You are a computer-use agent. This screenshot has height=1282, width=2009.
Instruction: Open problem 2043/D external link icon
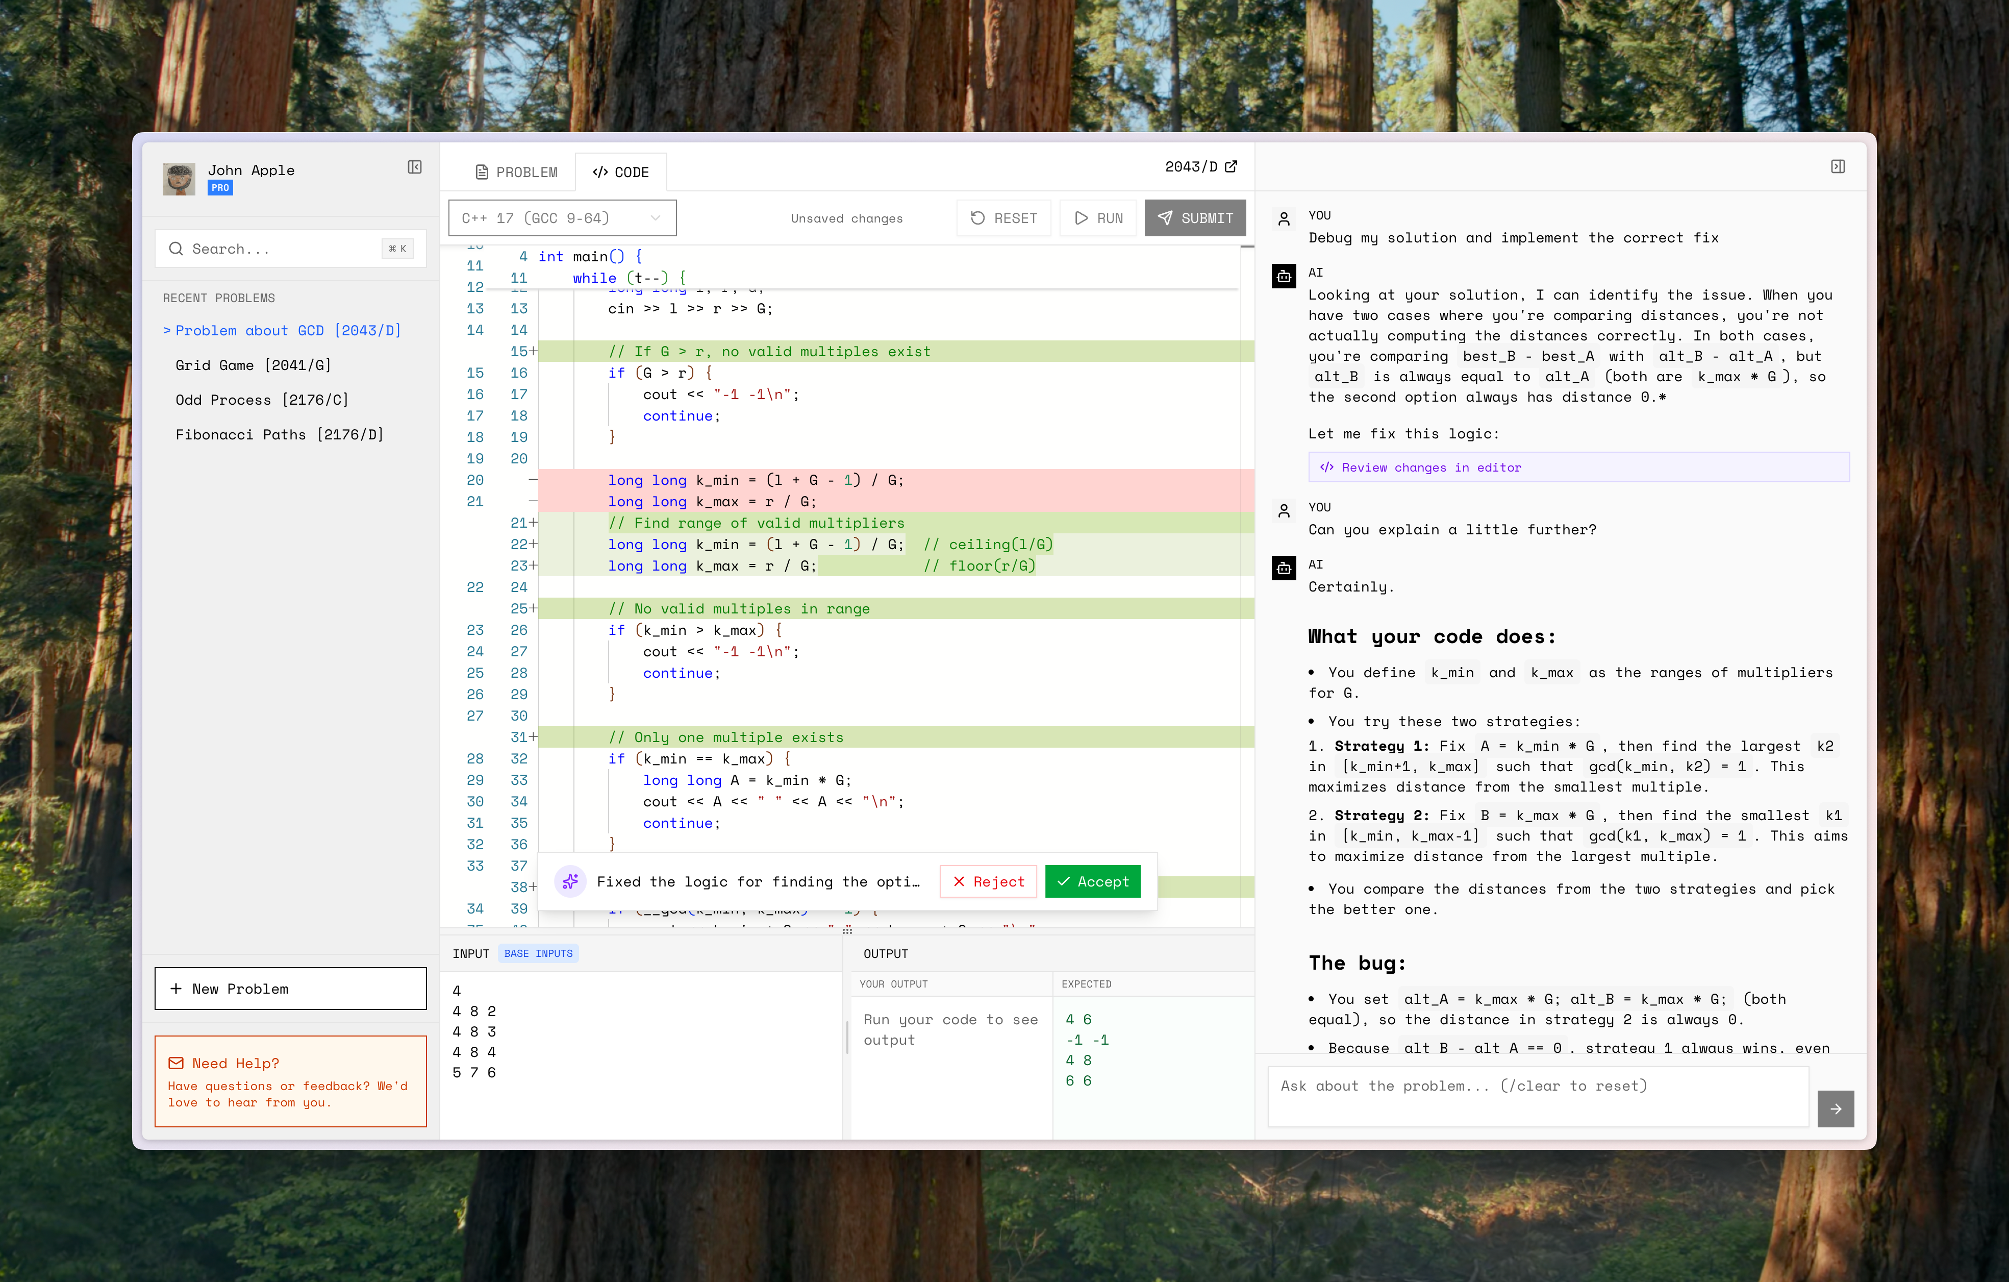point(1232,166)
